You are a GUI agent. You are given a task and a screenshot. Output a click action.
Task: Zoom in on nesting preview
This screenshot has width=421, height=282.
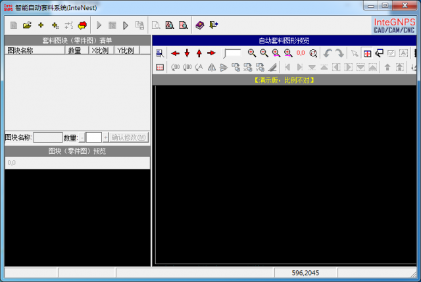(251, 53)
